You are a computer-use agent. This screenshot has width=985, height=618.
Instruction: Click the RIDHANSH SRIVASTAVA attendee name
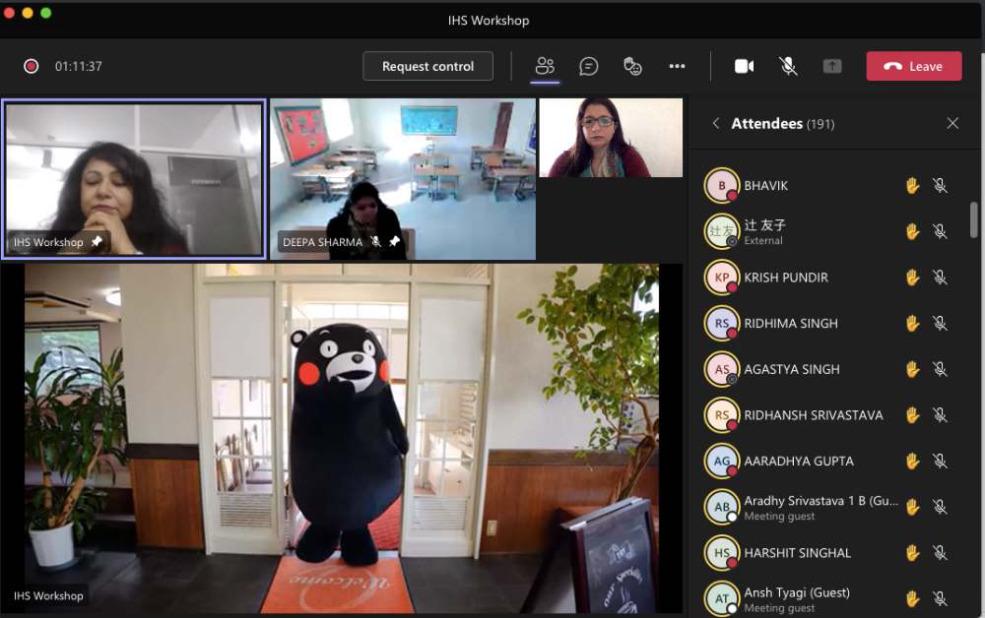(814, 414)
